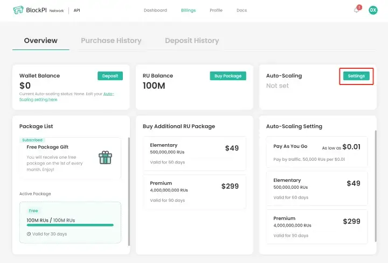Select Elementary $49 in Auto-Scaling Setting

pos(317,189)
